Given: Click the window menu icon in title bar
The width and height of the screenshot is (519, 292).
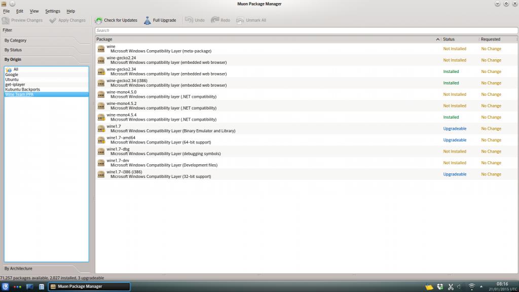Looking at the screenshot, I should point(4,4).
